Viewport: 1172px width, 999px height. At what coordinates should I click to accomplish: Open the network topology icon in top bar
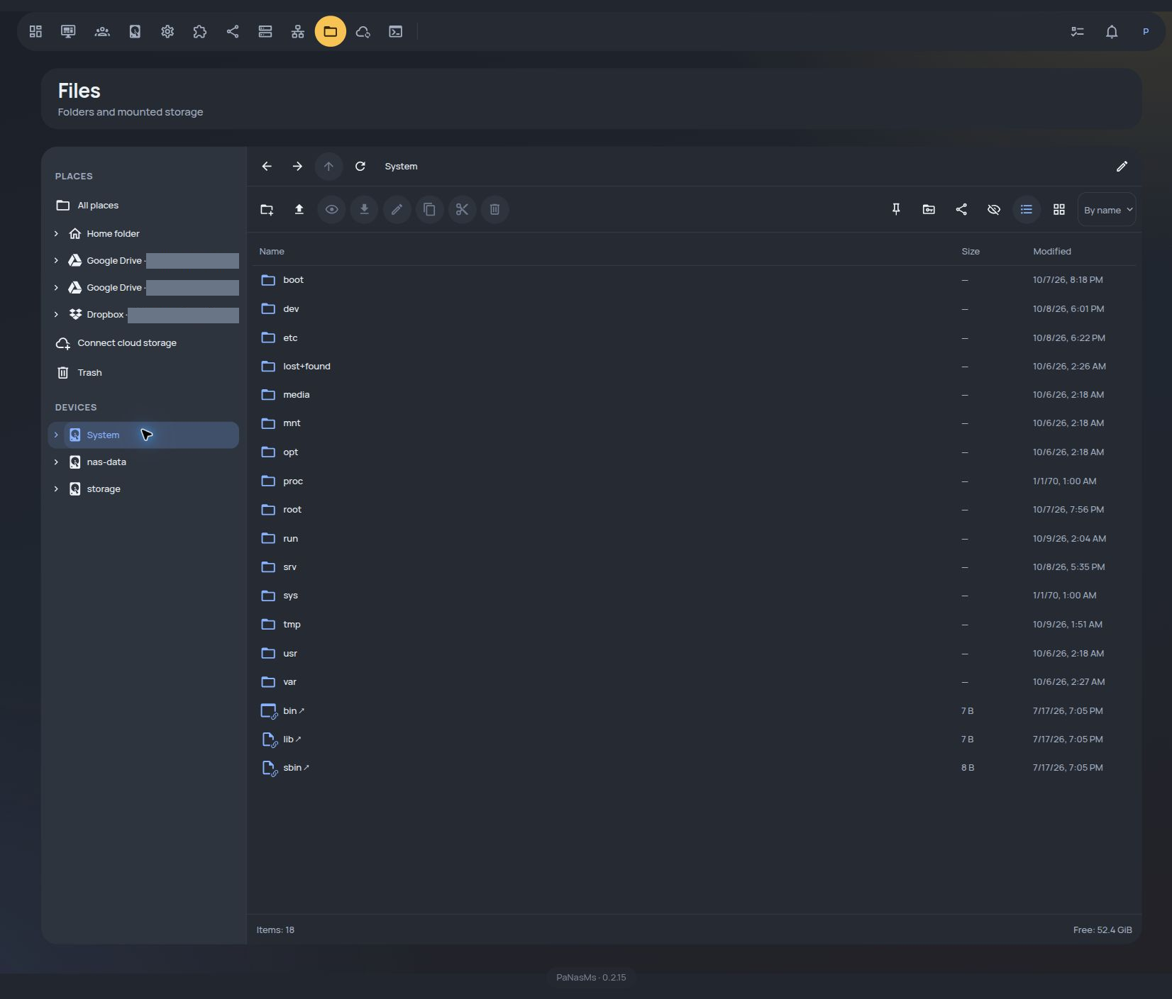tap(298, 31)
